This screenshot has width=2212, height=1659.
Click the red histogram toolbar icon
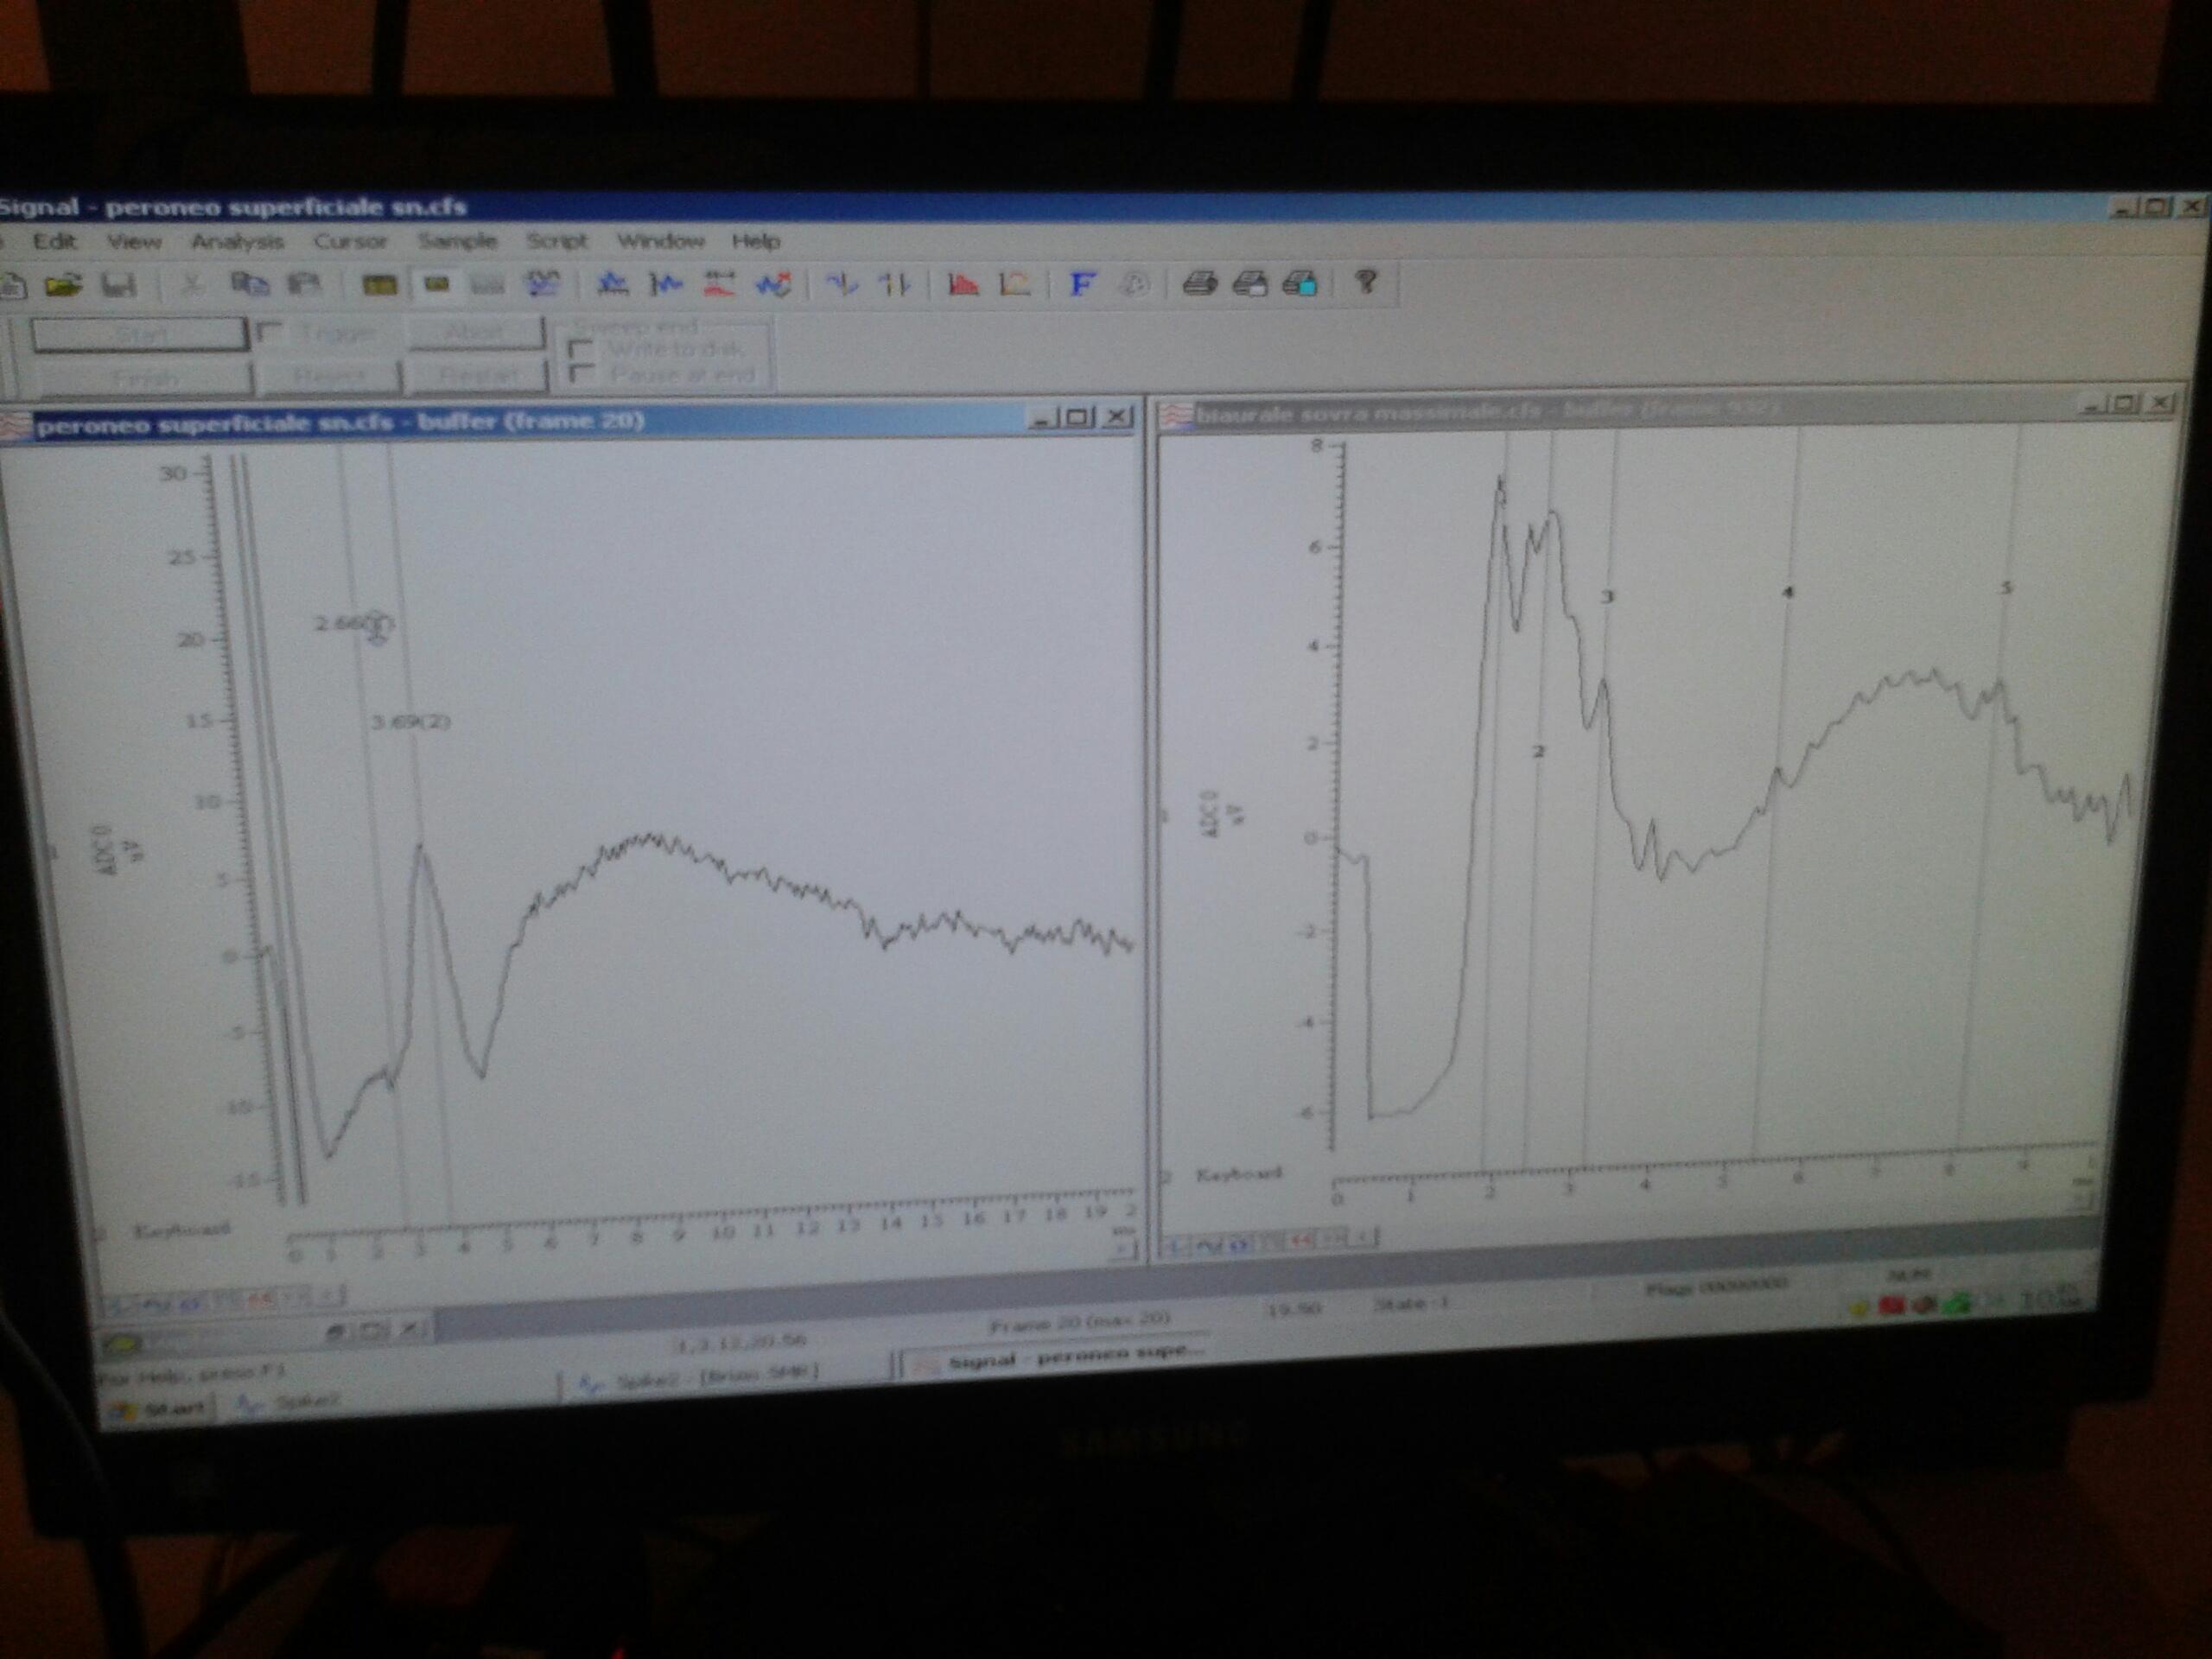pos(963,285)
